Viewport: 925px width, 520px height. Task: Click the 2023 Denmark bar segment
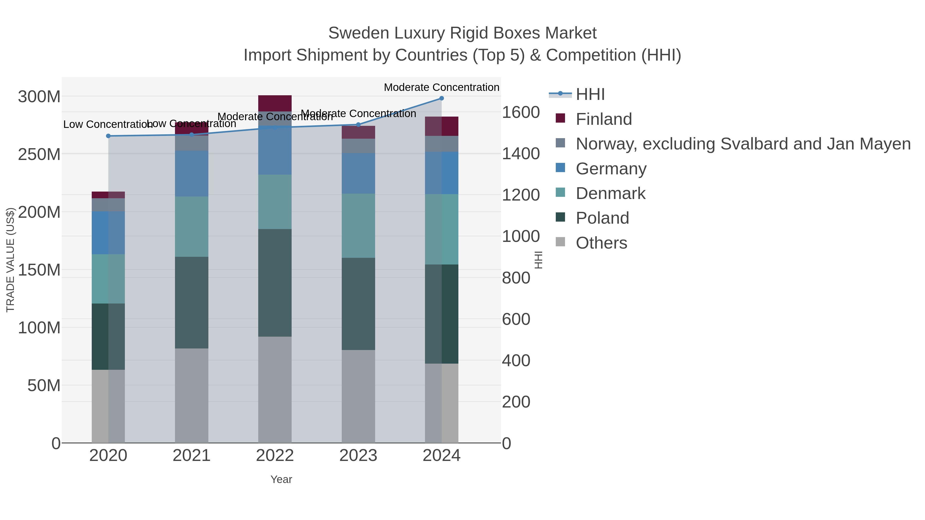point(358,226)
